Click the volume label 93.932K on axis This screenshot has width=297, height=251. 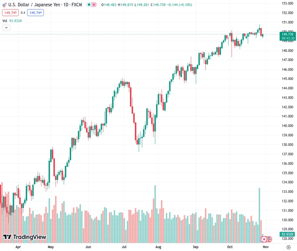[x=288, y=234]
